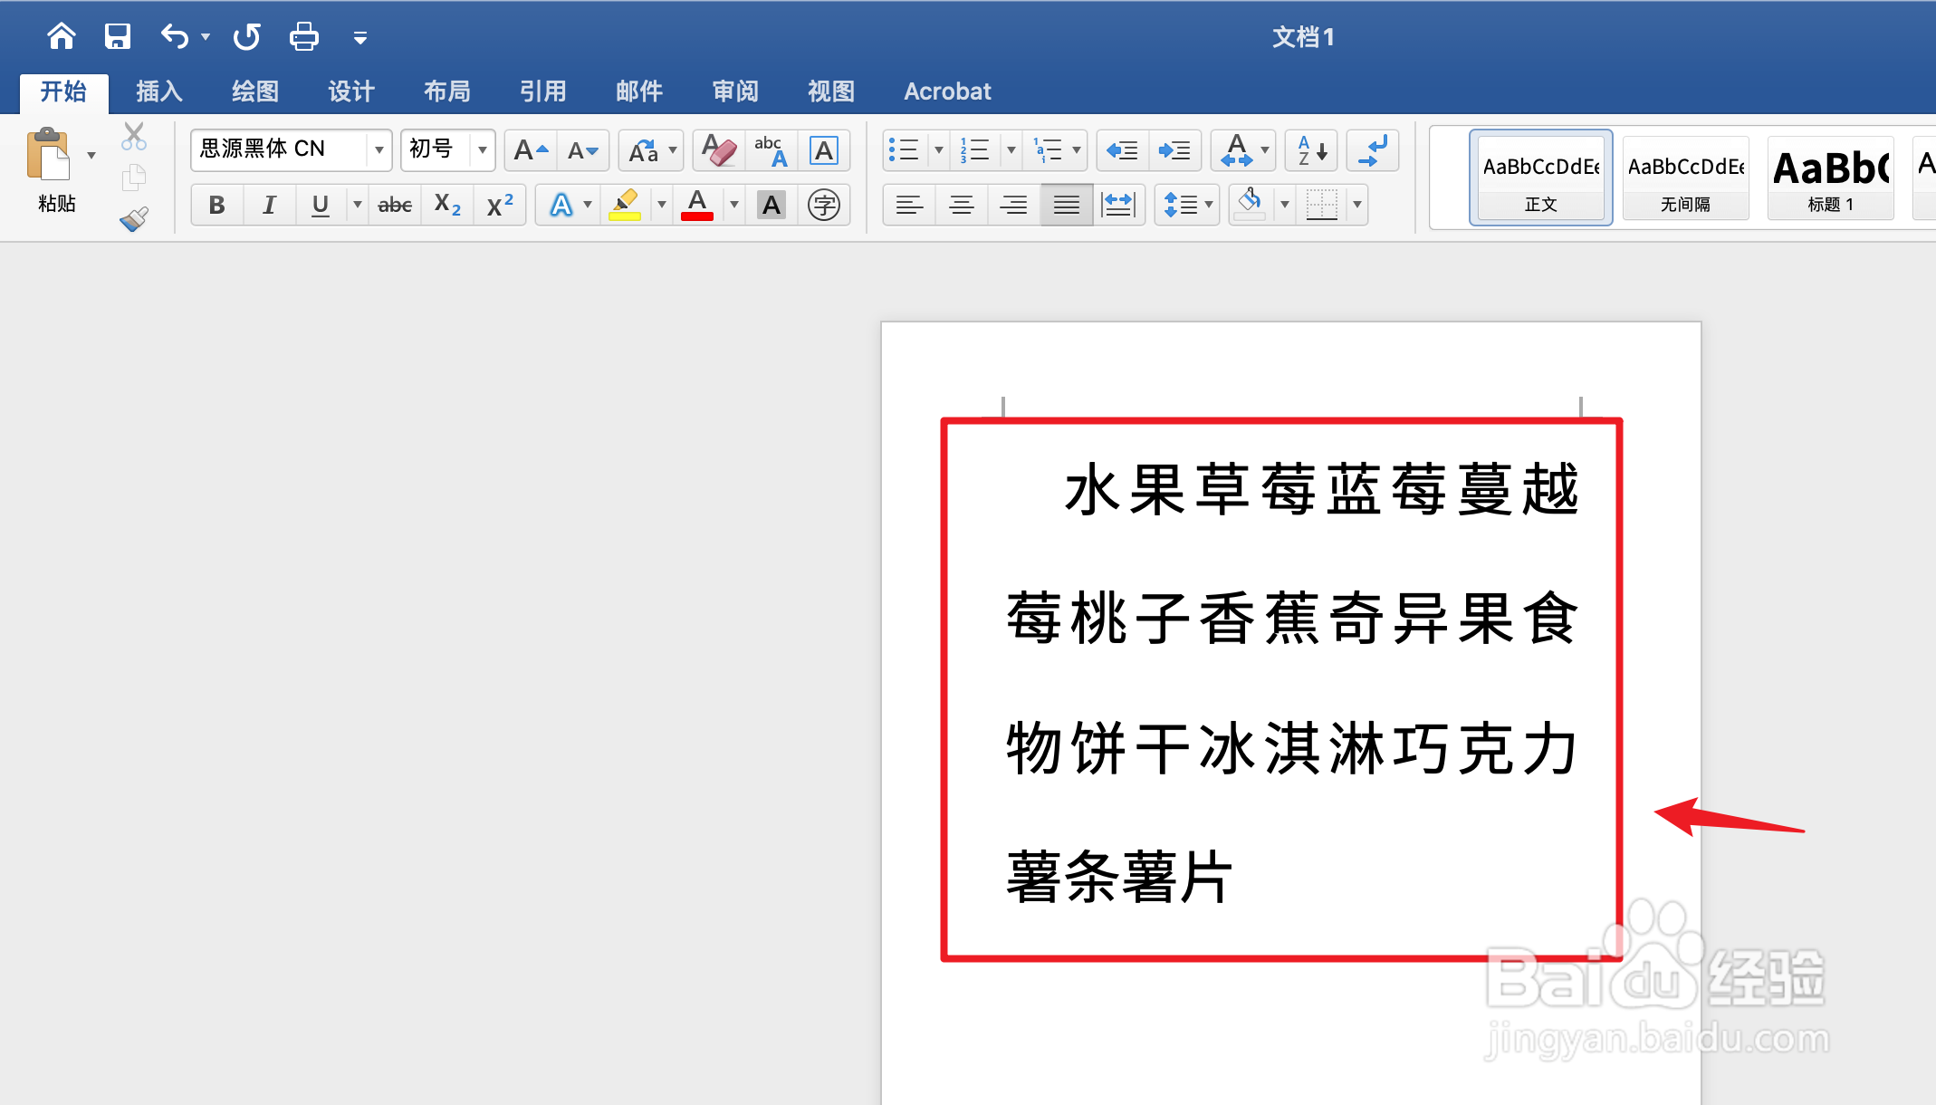This screenshot has height=1105, width=1936.
Task: Sort text with A-Z icon
Action: pos(1312,150)
